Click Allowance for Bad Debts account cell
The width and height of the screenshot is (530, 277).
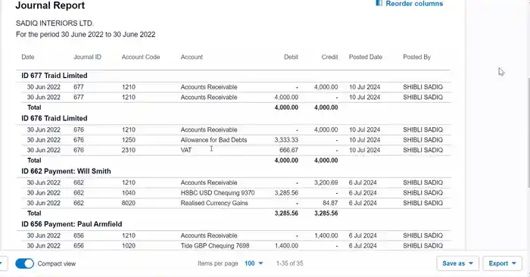pos(214,140)
